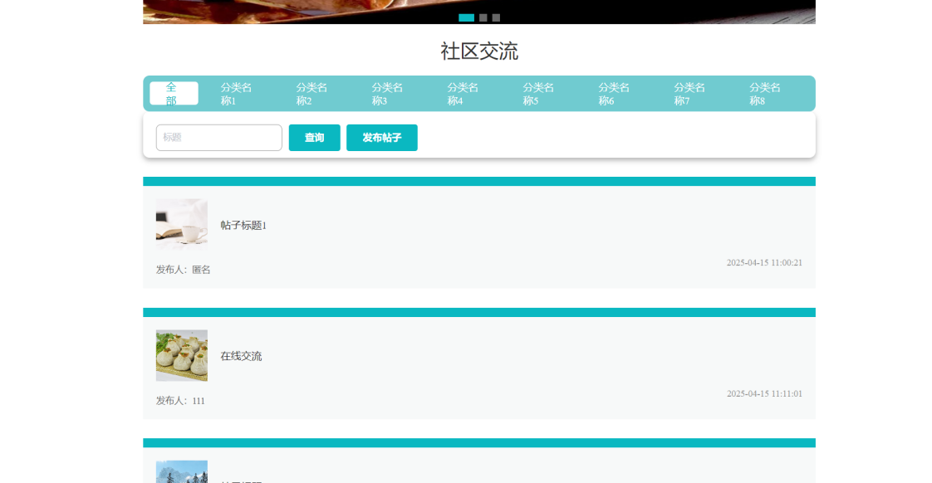
Task: Select the first active carousel indicator
Action: coord(466,17)
